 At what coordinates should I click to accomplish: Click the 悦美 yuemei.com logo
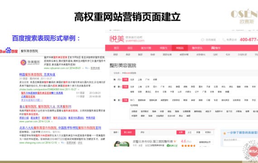[127, 39]
